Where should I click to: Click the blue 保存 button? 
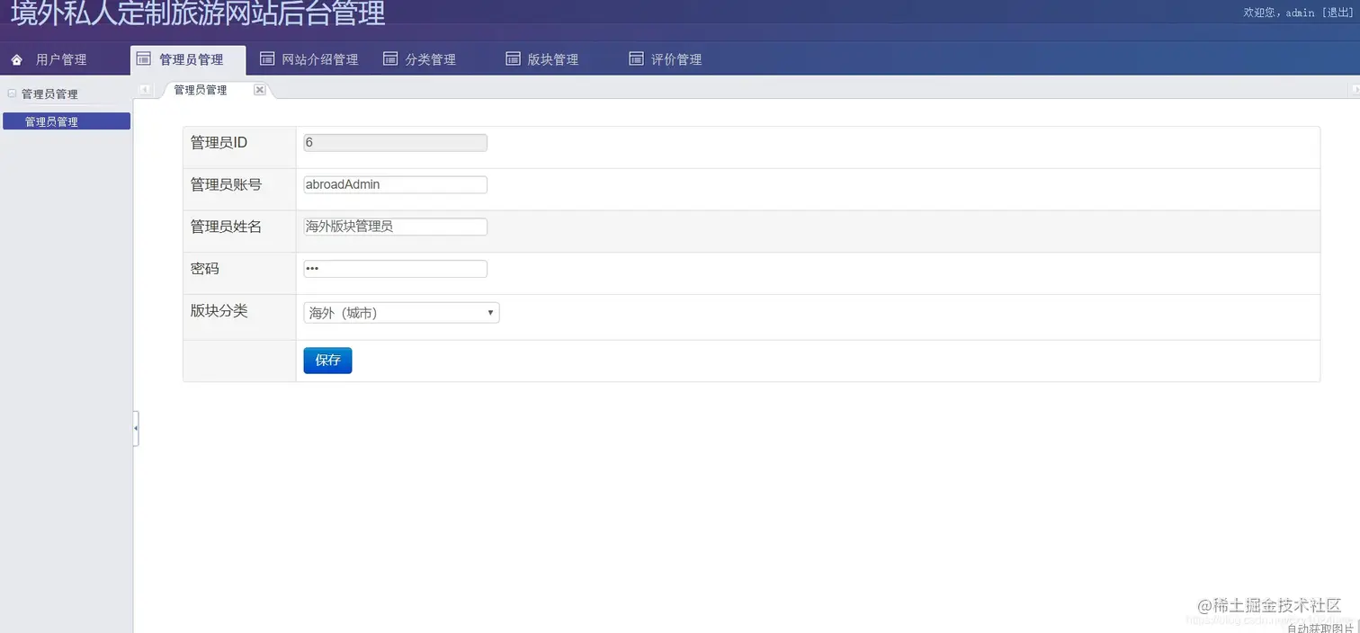(x=327, y=361)
